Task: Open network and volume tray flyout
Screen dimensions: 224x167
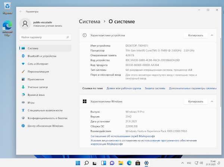Action: [199, 163]
